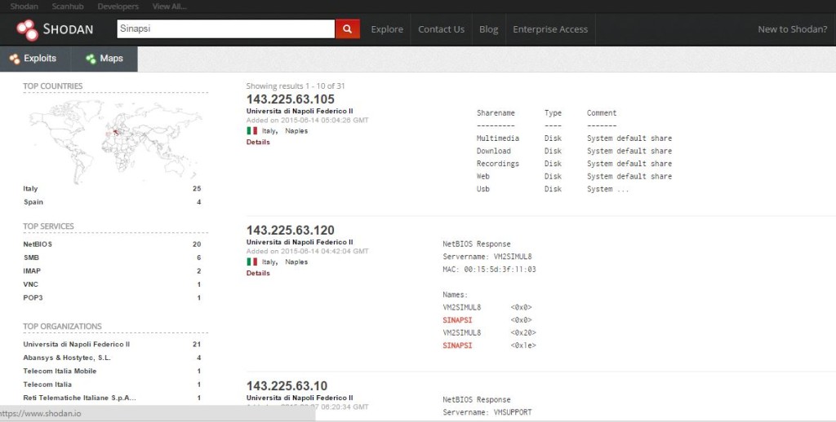Click MAC address 00:15:5d:3f:11:03

(x=500, y=270)
